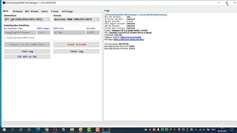Open Windows Search from the taskbar
This screenshot has width=237, height=133.
[x=13, y=130]
